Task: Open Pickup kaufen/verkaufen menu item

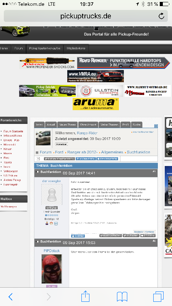Action: pyautogui.click(x=45, y=49)
